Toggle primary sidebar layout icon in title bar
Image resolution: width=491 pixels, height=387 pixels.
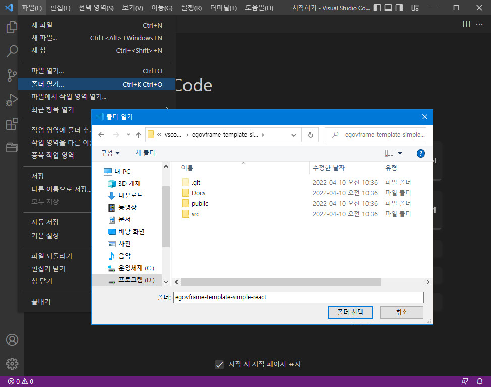[378, 8]
